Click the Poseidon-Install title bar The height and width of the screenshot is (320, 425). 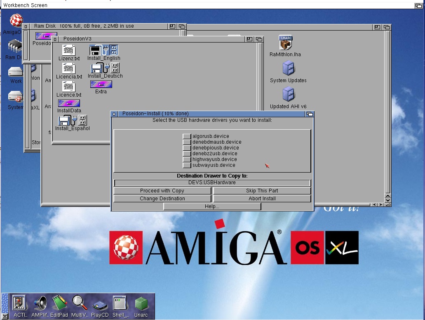coord(211,114)
